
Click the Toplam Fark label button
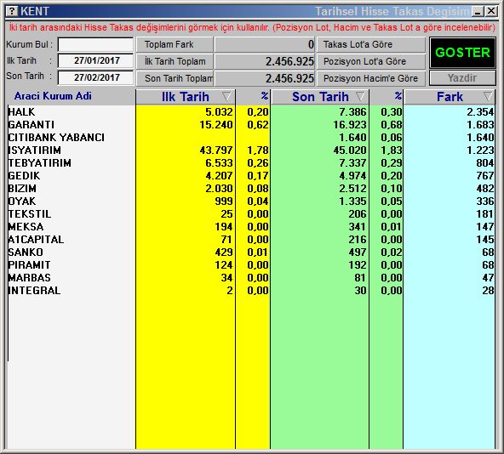click(175, 44)
